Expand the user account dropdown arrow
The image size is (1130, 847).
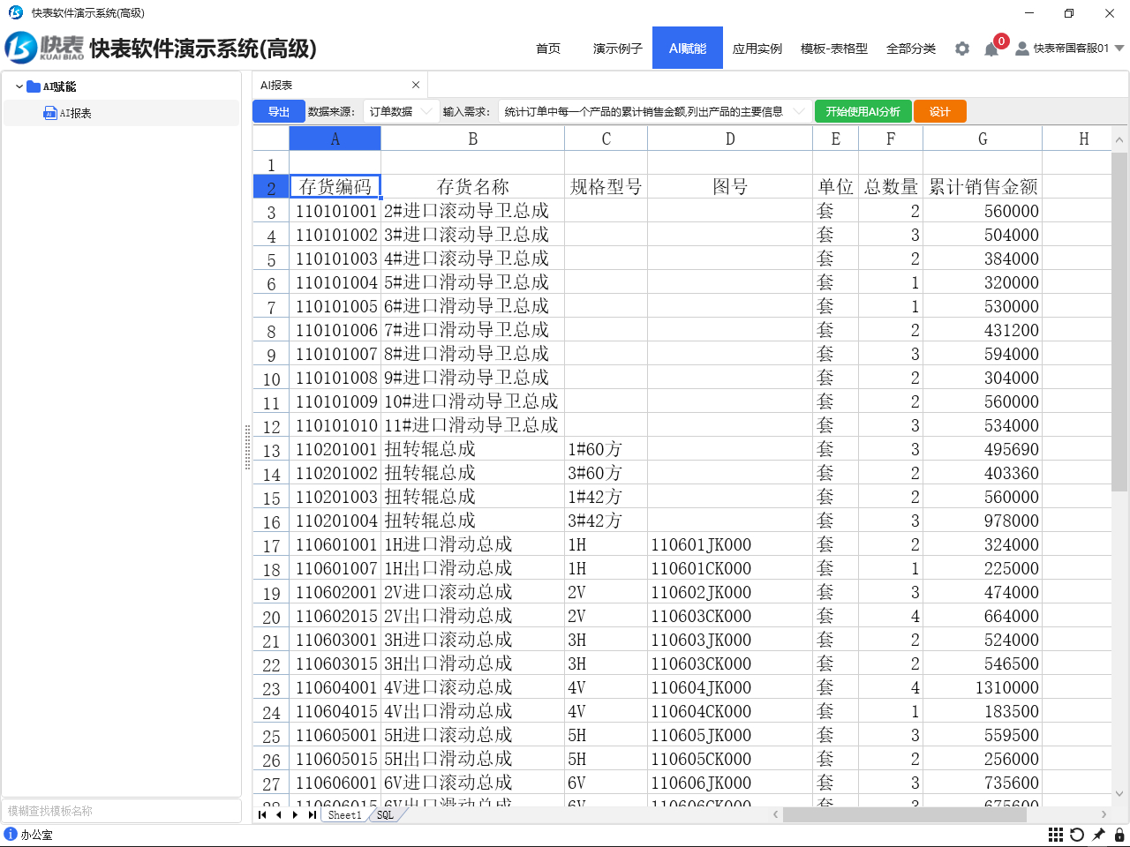(1119, 49)
